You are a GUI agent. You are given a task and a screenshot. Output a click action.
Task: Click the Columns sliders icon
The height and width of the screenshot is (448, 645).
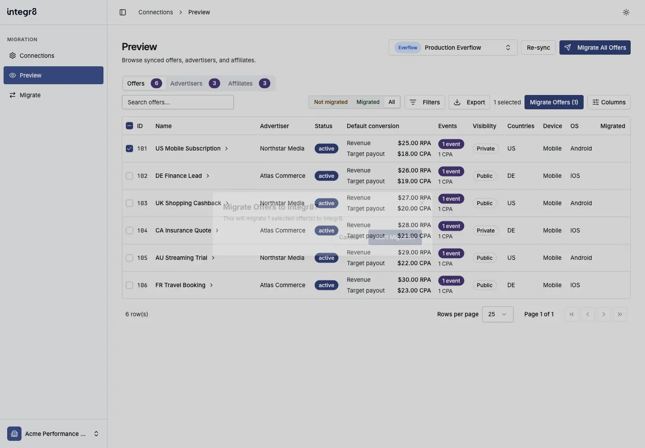[x=596, y=102]
